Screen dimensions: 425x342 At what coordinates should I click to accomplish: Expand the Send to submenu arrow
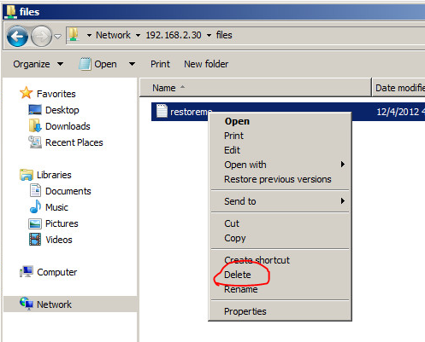(343, 201)
